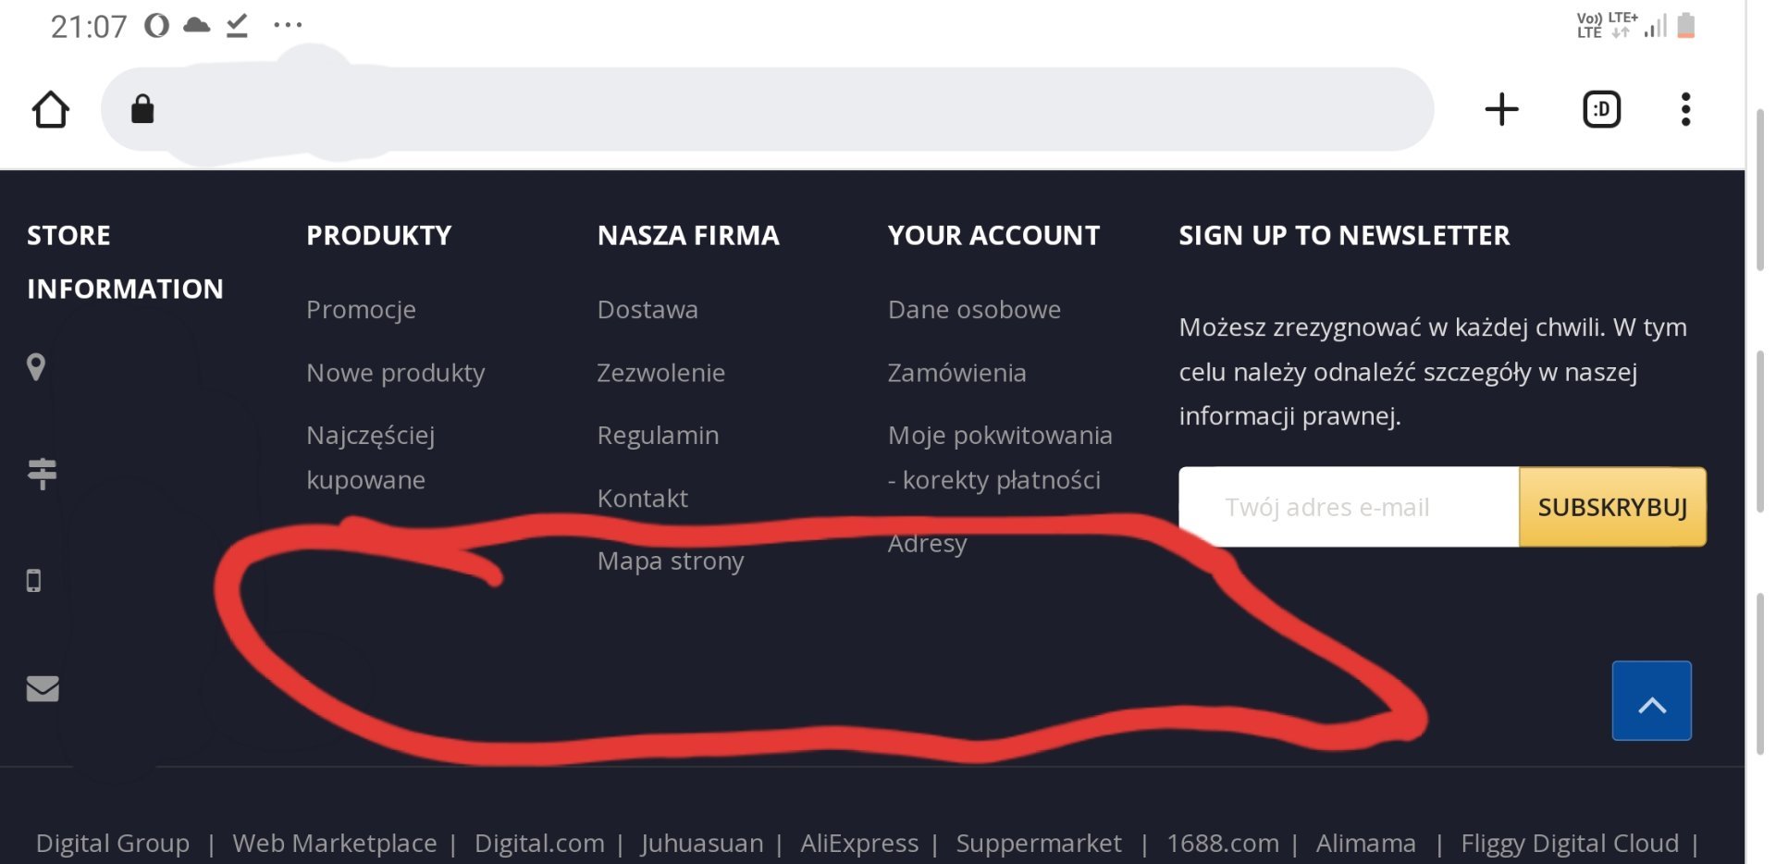Visit the AliExpress footer link
Image resolution: width=1776 pixels, height=864 pixels.
[858, 844]
